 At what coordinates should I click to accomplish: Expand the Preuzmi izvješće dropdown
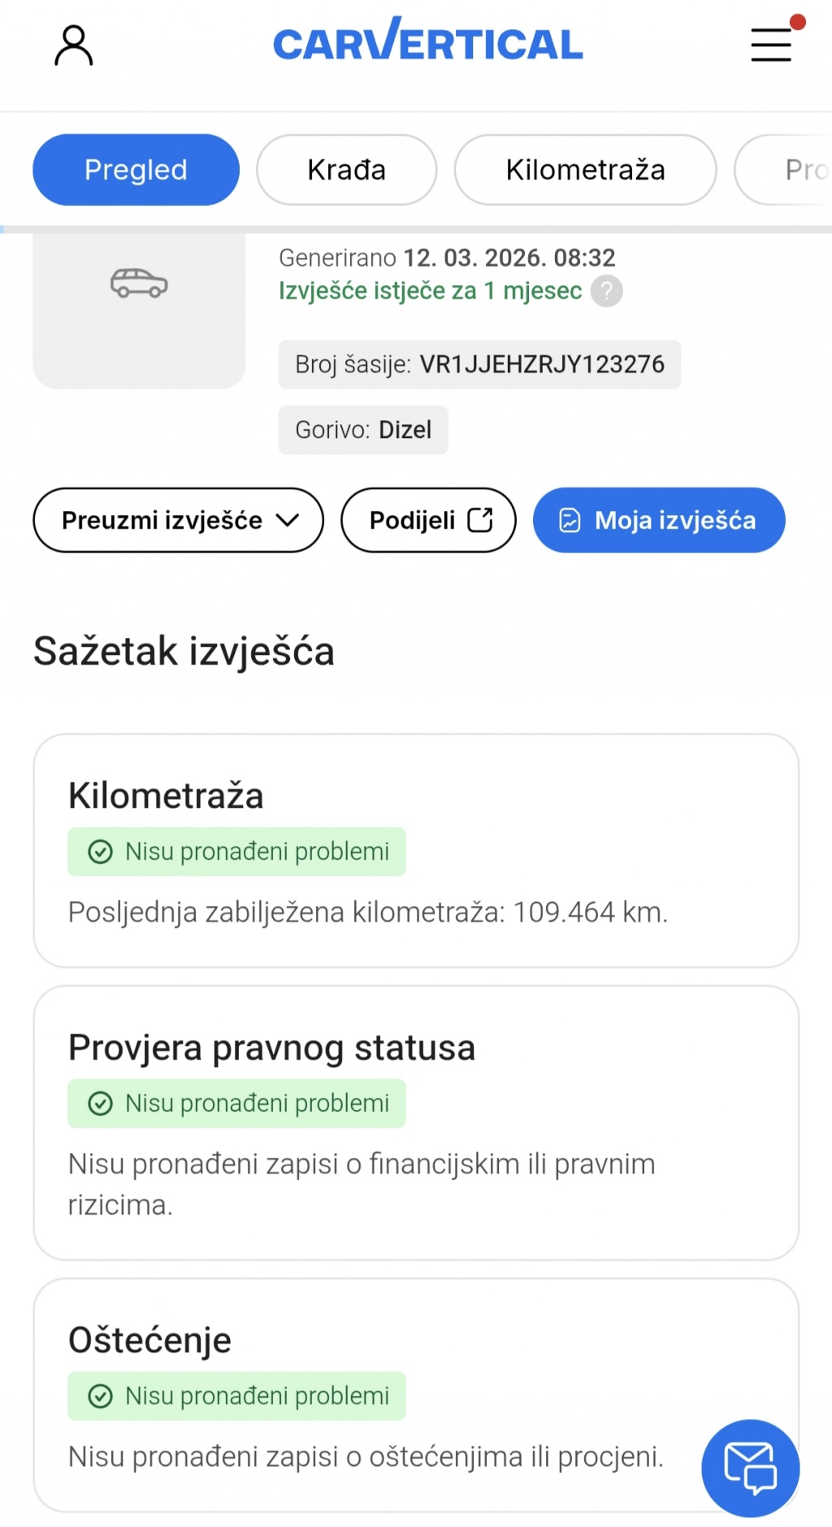(178, 520)
